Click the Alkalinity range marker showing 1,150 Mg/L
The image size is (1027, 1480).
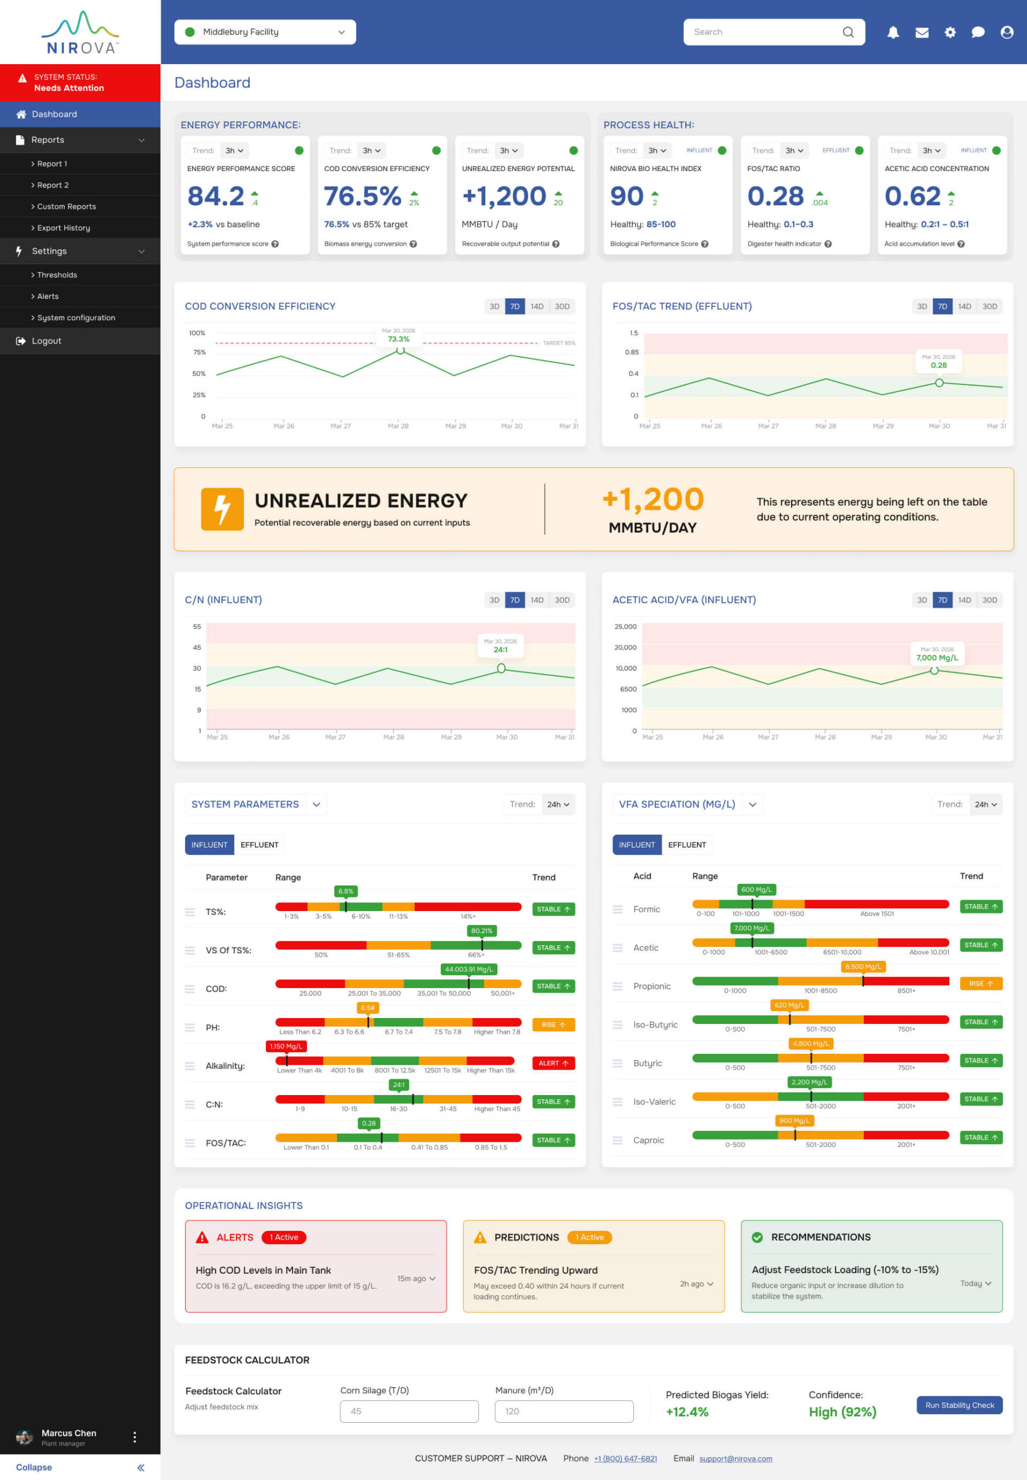click(x=285, y=1046)
